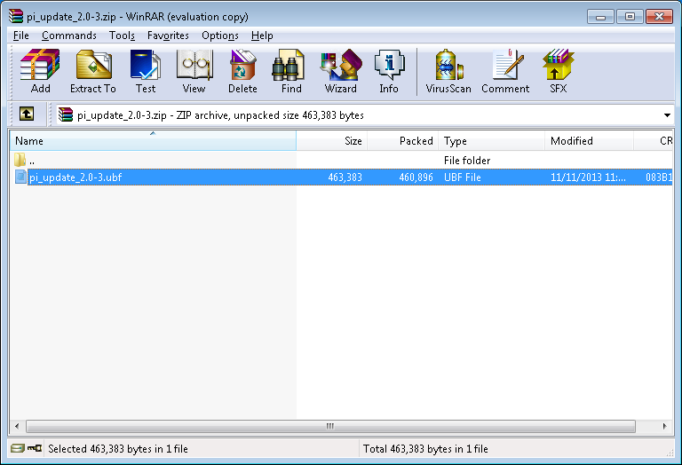This screenshot has height=465, width=682.
Task: Open the Favorites menu
Action: (168, 35)
